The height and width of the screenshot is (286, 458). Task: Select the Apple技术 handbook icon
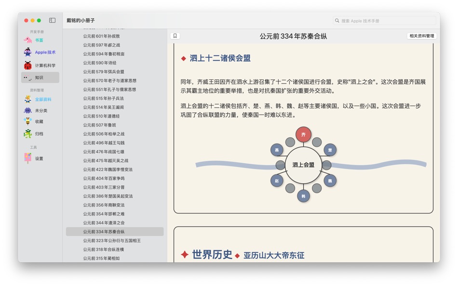27,52
